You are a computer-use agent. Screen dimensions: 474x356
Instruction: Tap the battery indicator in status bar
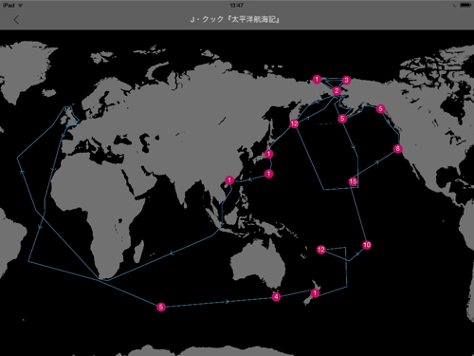pos(465,5)
